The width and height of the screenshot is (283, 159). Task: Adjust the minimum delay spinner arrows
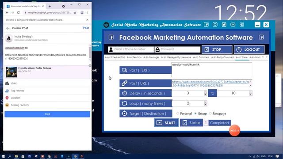pyautogui.click(x=205, y=93)
